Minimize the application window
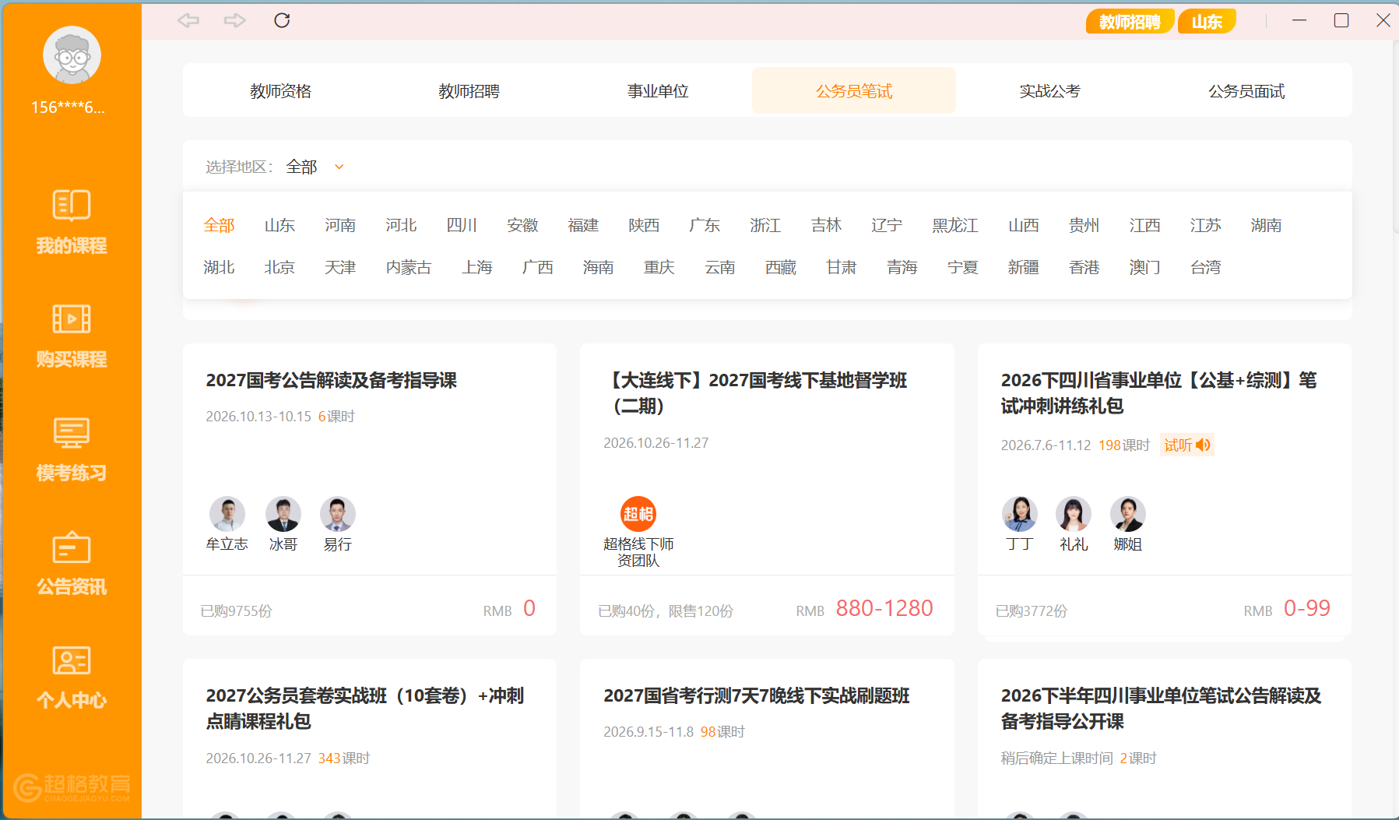This screenshot has height=820, width=1399. [x=1299, y=20]
